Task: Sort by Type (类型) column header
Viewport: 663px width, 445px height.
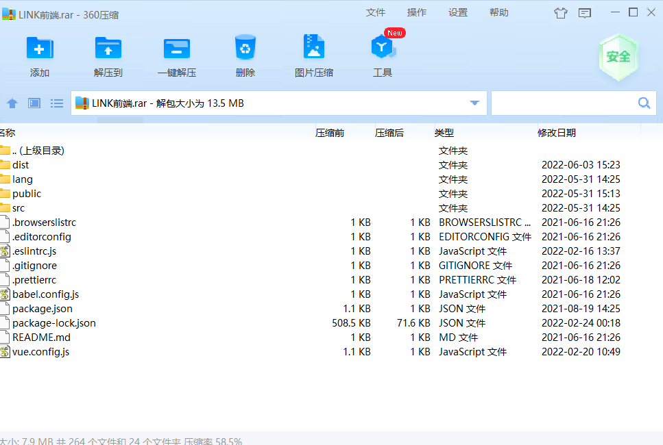Action: (444, 133)
